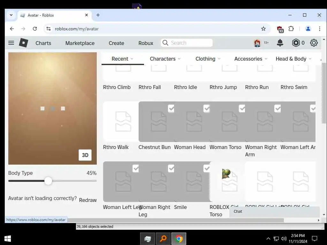This screenshot has height=245, width=327.
Task: Select the ROBLOX Girl Torso item
Action: click(227, 182)
